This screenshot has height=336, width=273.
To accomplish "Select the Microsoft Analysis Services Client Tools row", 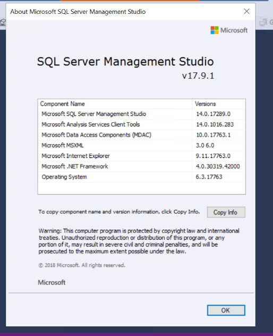I will coord(141,124).
